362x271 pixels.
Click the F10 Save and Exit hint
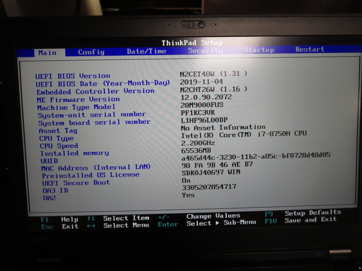(300, 220)
